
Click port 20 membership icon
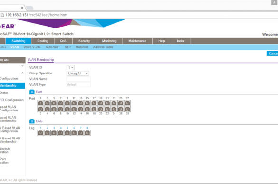101,109
